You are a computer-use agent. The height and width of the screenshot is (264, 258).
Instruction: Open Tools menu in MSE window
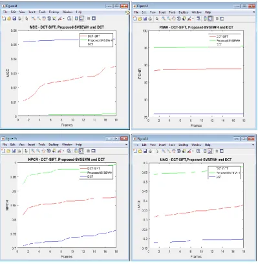tap(42, 12)
